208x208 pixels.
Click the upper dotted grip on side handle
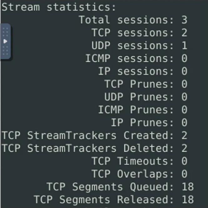pyautogui.click(x=5, y=32)
